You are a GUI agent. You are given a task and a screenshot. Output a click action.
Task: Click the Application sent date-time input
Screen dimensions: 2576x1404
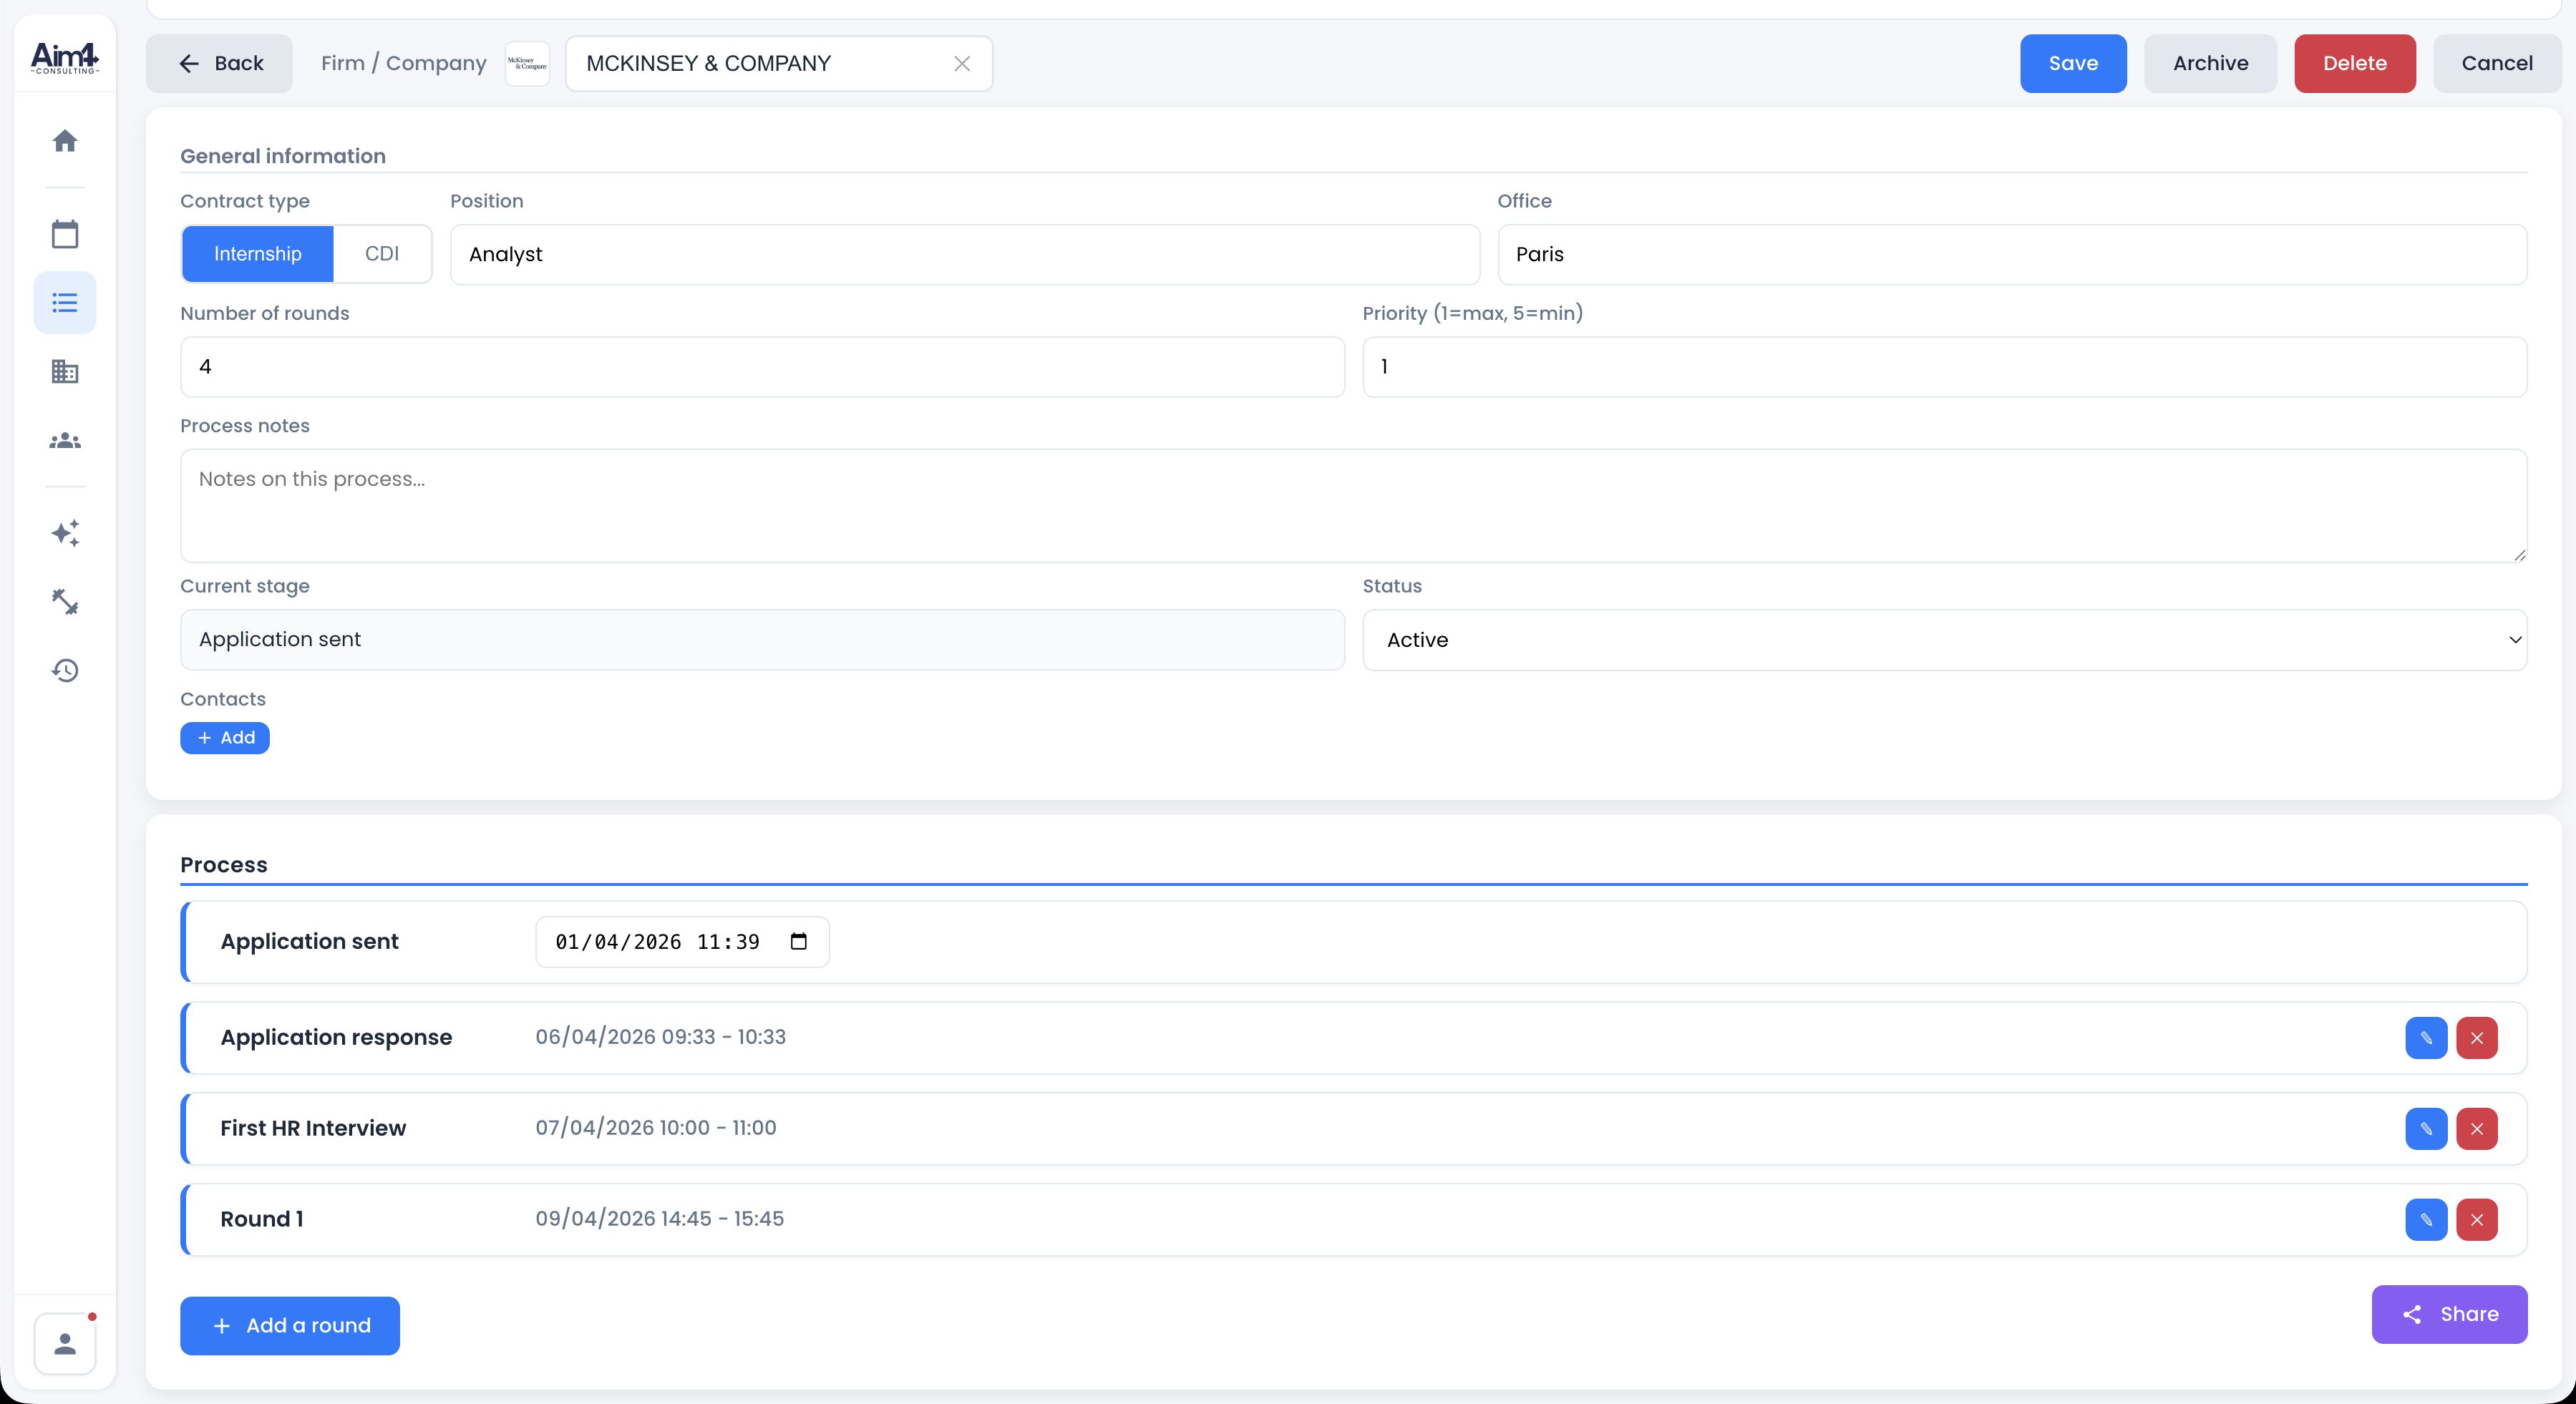[x=682, y=942]
